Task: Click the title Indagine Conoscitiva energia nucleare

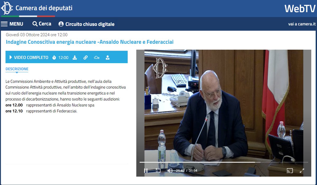Action: coord(90,42)
